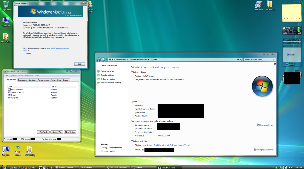Select the Computer desktop icon
304x169 pixels.
click(6, 22)
